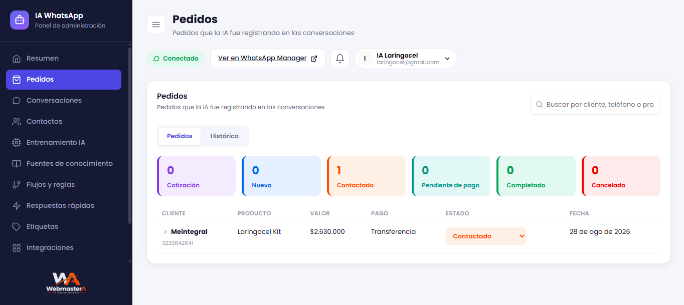The height and width of the screenshot is (305, 684).
Task: Filter by the Nuevo status card
Action: [281, 176]
